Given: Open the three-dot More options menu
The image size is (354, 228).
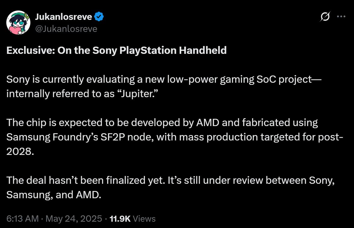Looking at the screenshot, I should [341, 17].
